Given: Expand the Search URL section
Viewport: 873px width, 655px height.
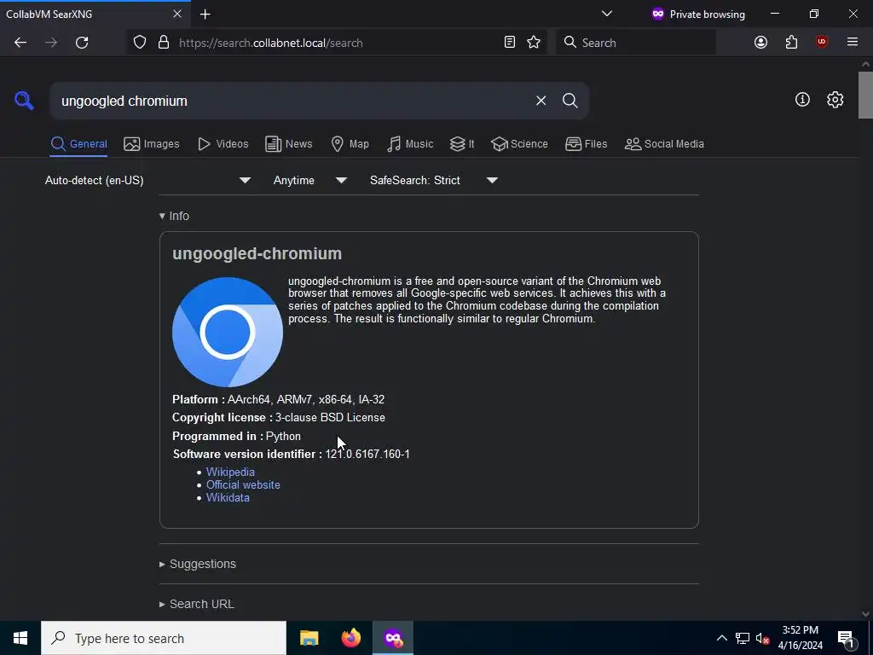Looking at the screenshot, I should (197, 605).
